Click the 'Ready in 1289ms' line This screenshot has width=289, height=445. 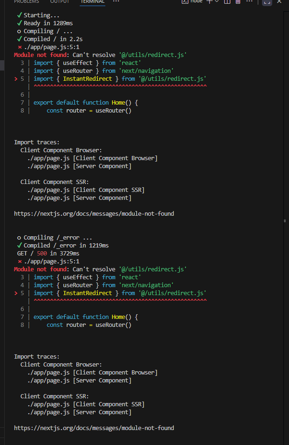(48, 23)
